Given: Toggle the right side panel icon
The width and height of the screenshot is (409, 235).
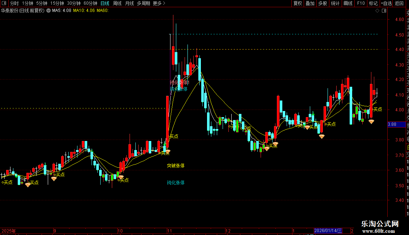Looking at the screenshot, I should point(384,11).
